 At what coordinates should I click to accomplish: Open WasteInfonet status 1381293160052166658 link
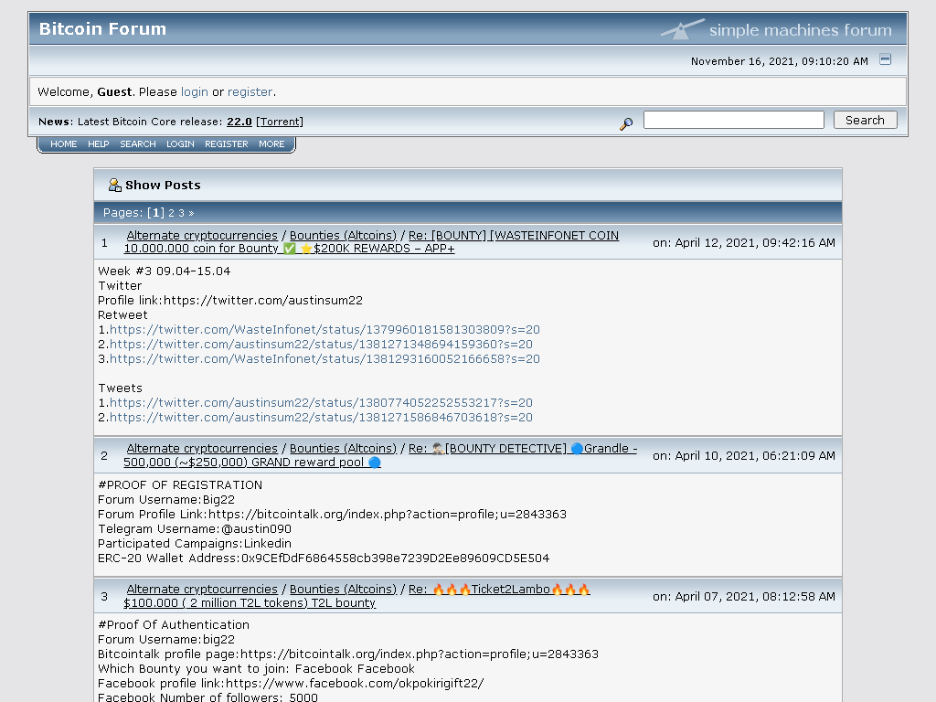324,358
